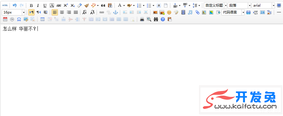
Task: Print the document
Action: tap(142, 19)
